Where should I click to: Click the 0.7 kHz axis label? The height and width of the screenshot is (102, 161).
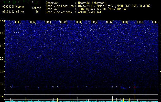[x=2, y=84]
